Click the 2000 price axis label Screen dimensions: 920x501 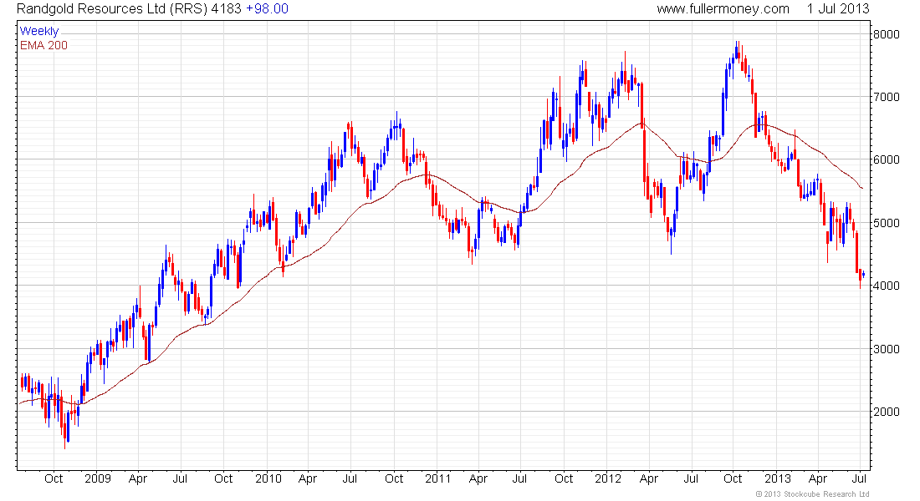click(886, 412)
